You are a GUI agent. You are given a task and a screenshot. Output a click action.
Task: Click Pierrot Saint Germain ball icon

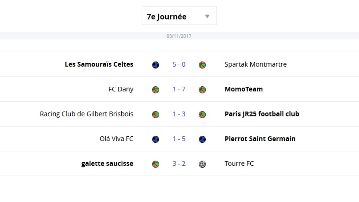[x=202, y=139]
